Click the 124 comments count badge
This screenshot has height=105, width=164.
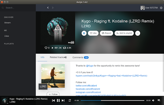point(86,58)
